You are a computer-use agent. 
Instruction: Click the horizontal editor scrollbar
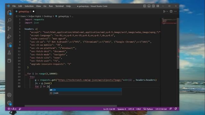pyautogui.click(x=71, y=106)
